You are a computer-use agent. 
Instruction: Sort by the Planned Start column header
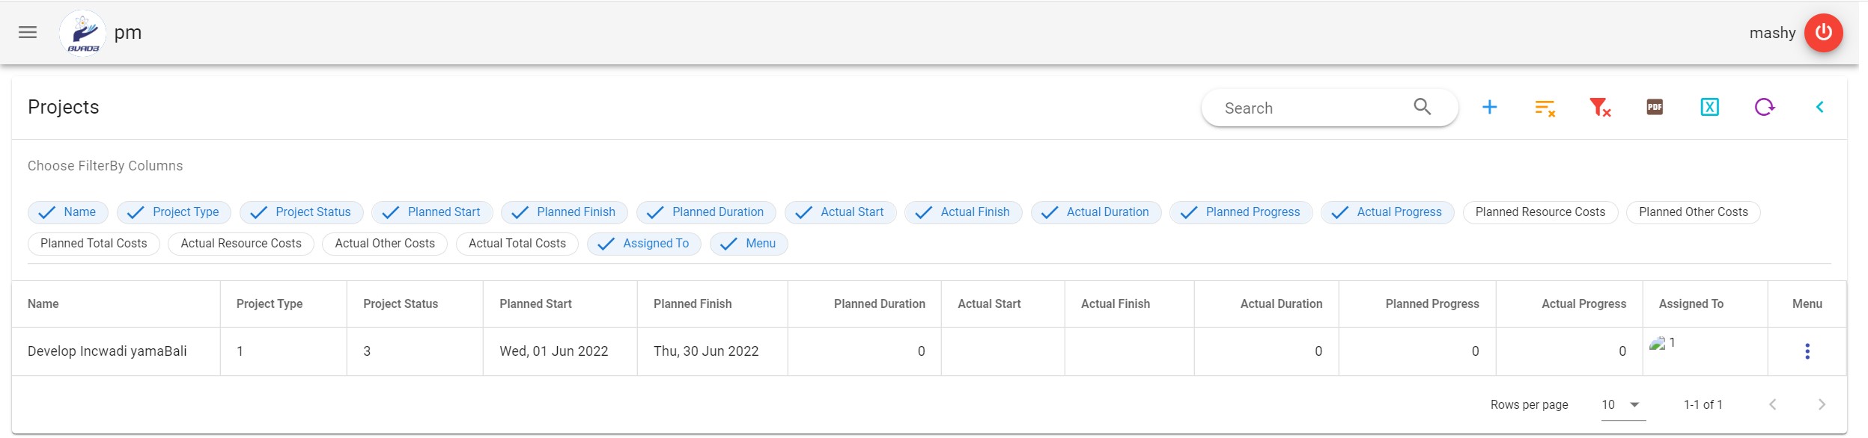(535, 304)
